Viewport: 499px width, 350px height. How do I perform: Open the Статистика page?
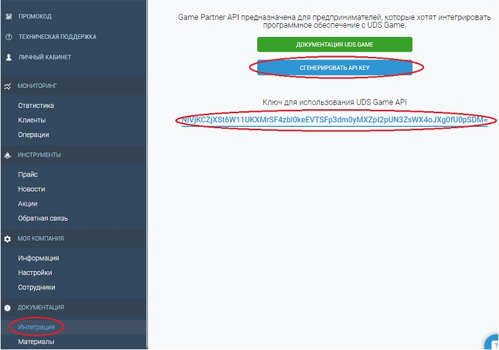(x=36, y=105)
